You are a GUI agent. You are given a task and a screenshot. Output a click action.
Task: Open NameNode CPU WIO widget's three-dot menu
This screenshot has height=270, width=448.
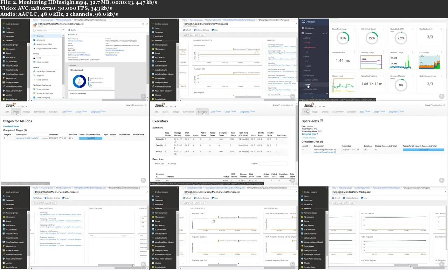point(412,29)
